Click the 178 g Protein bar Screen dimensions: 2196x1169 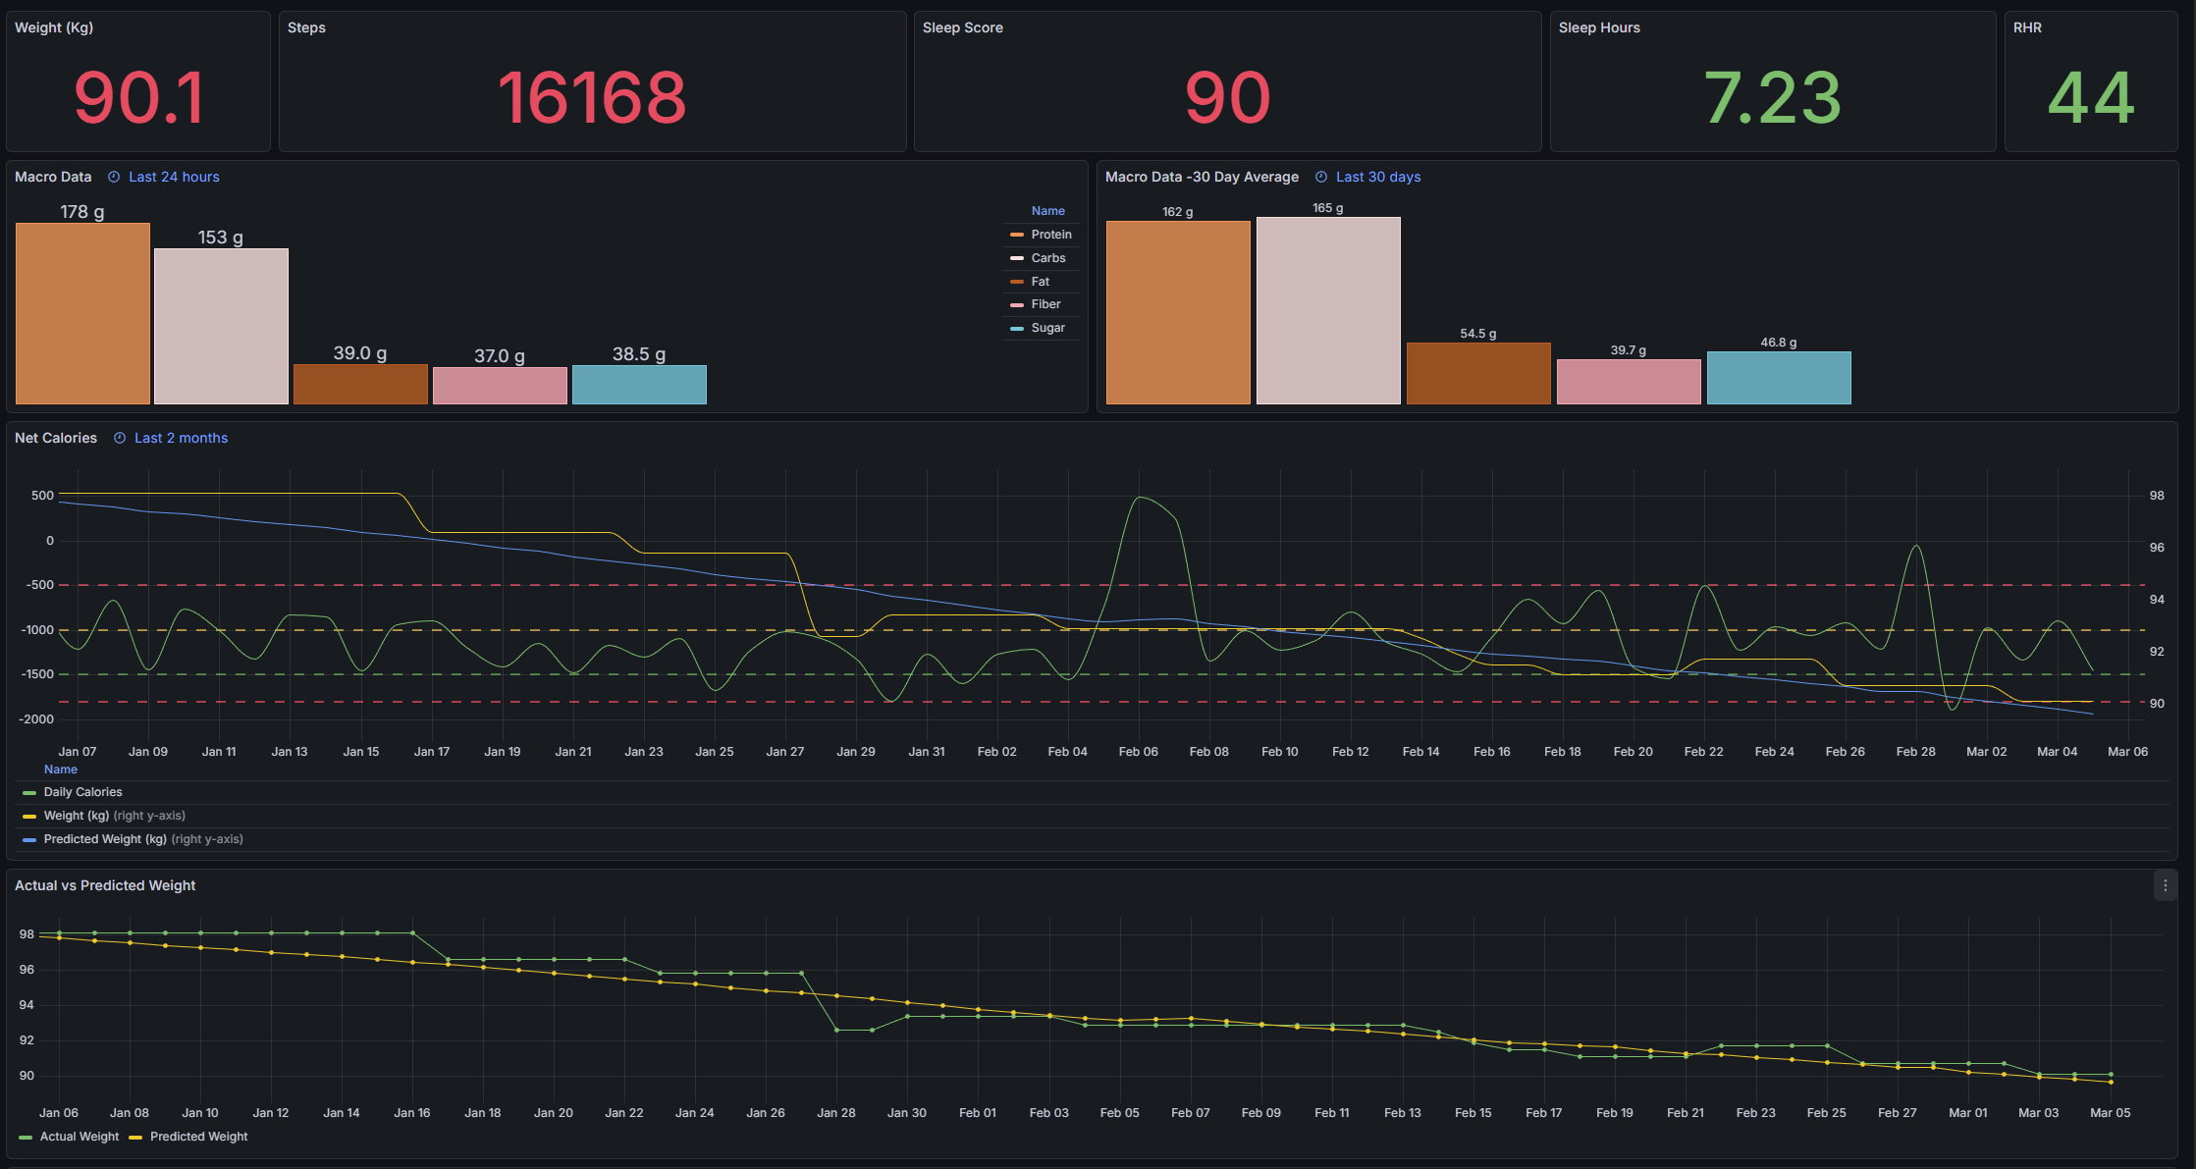click(82, 312)
